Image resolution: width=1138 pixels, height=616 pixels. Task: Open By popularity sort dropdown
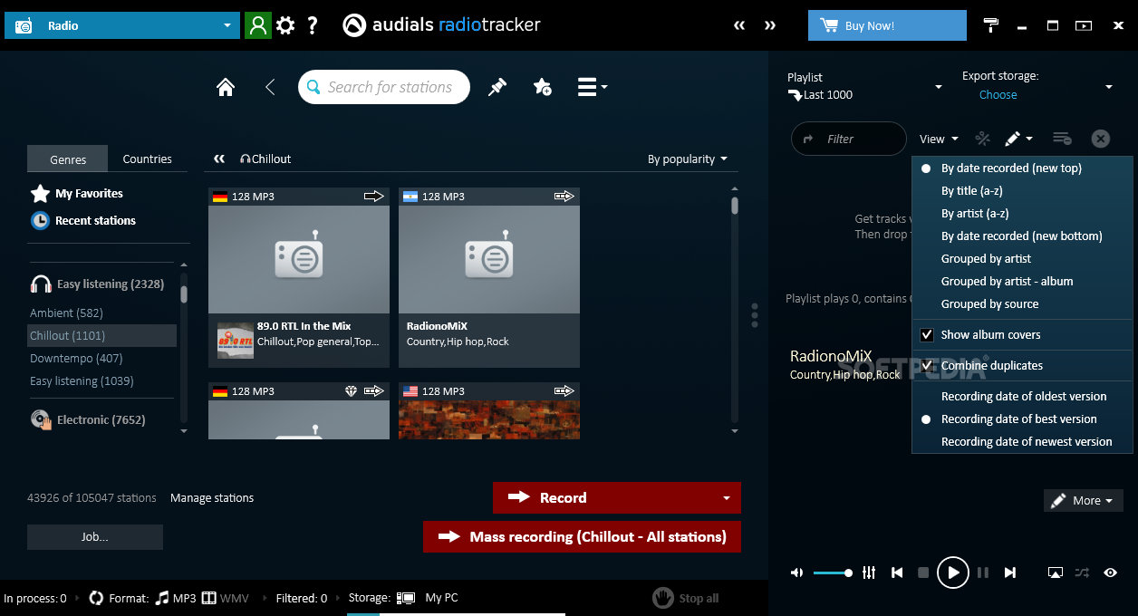point(688,159)
